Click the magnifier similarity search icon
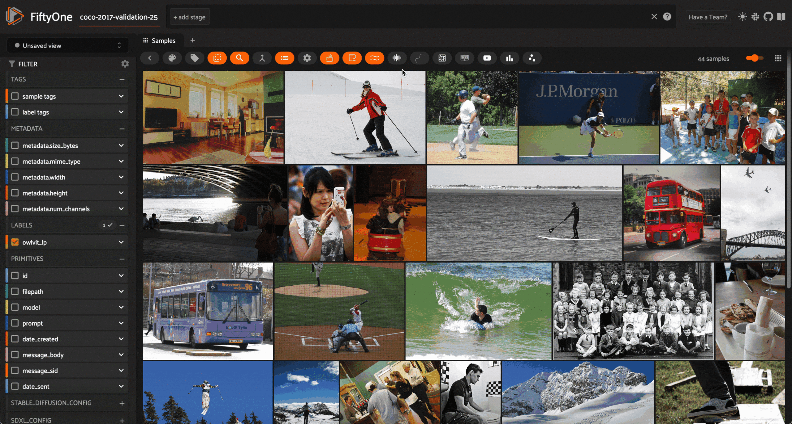 click(239, 58)
